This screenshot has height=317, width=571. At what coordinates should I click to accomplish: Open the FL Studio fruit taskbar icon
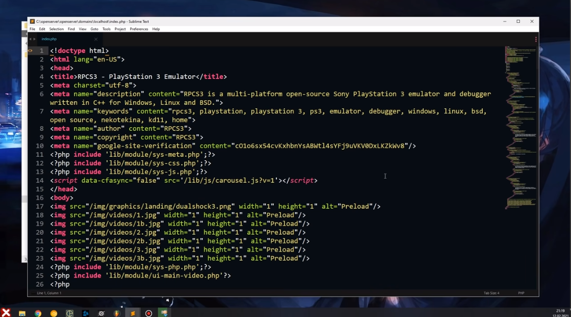(117, 313)
